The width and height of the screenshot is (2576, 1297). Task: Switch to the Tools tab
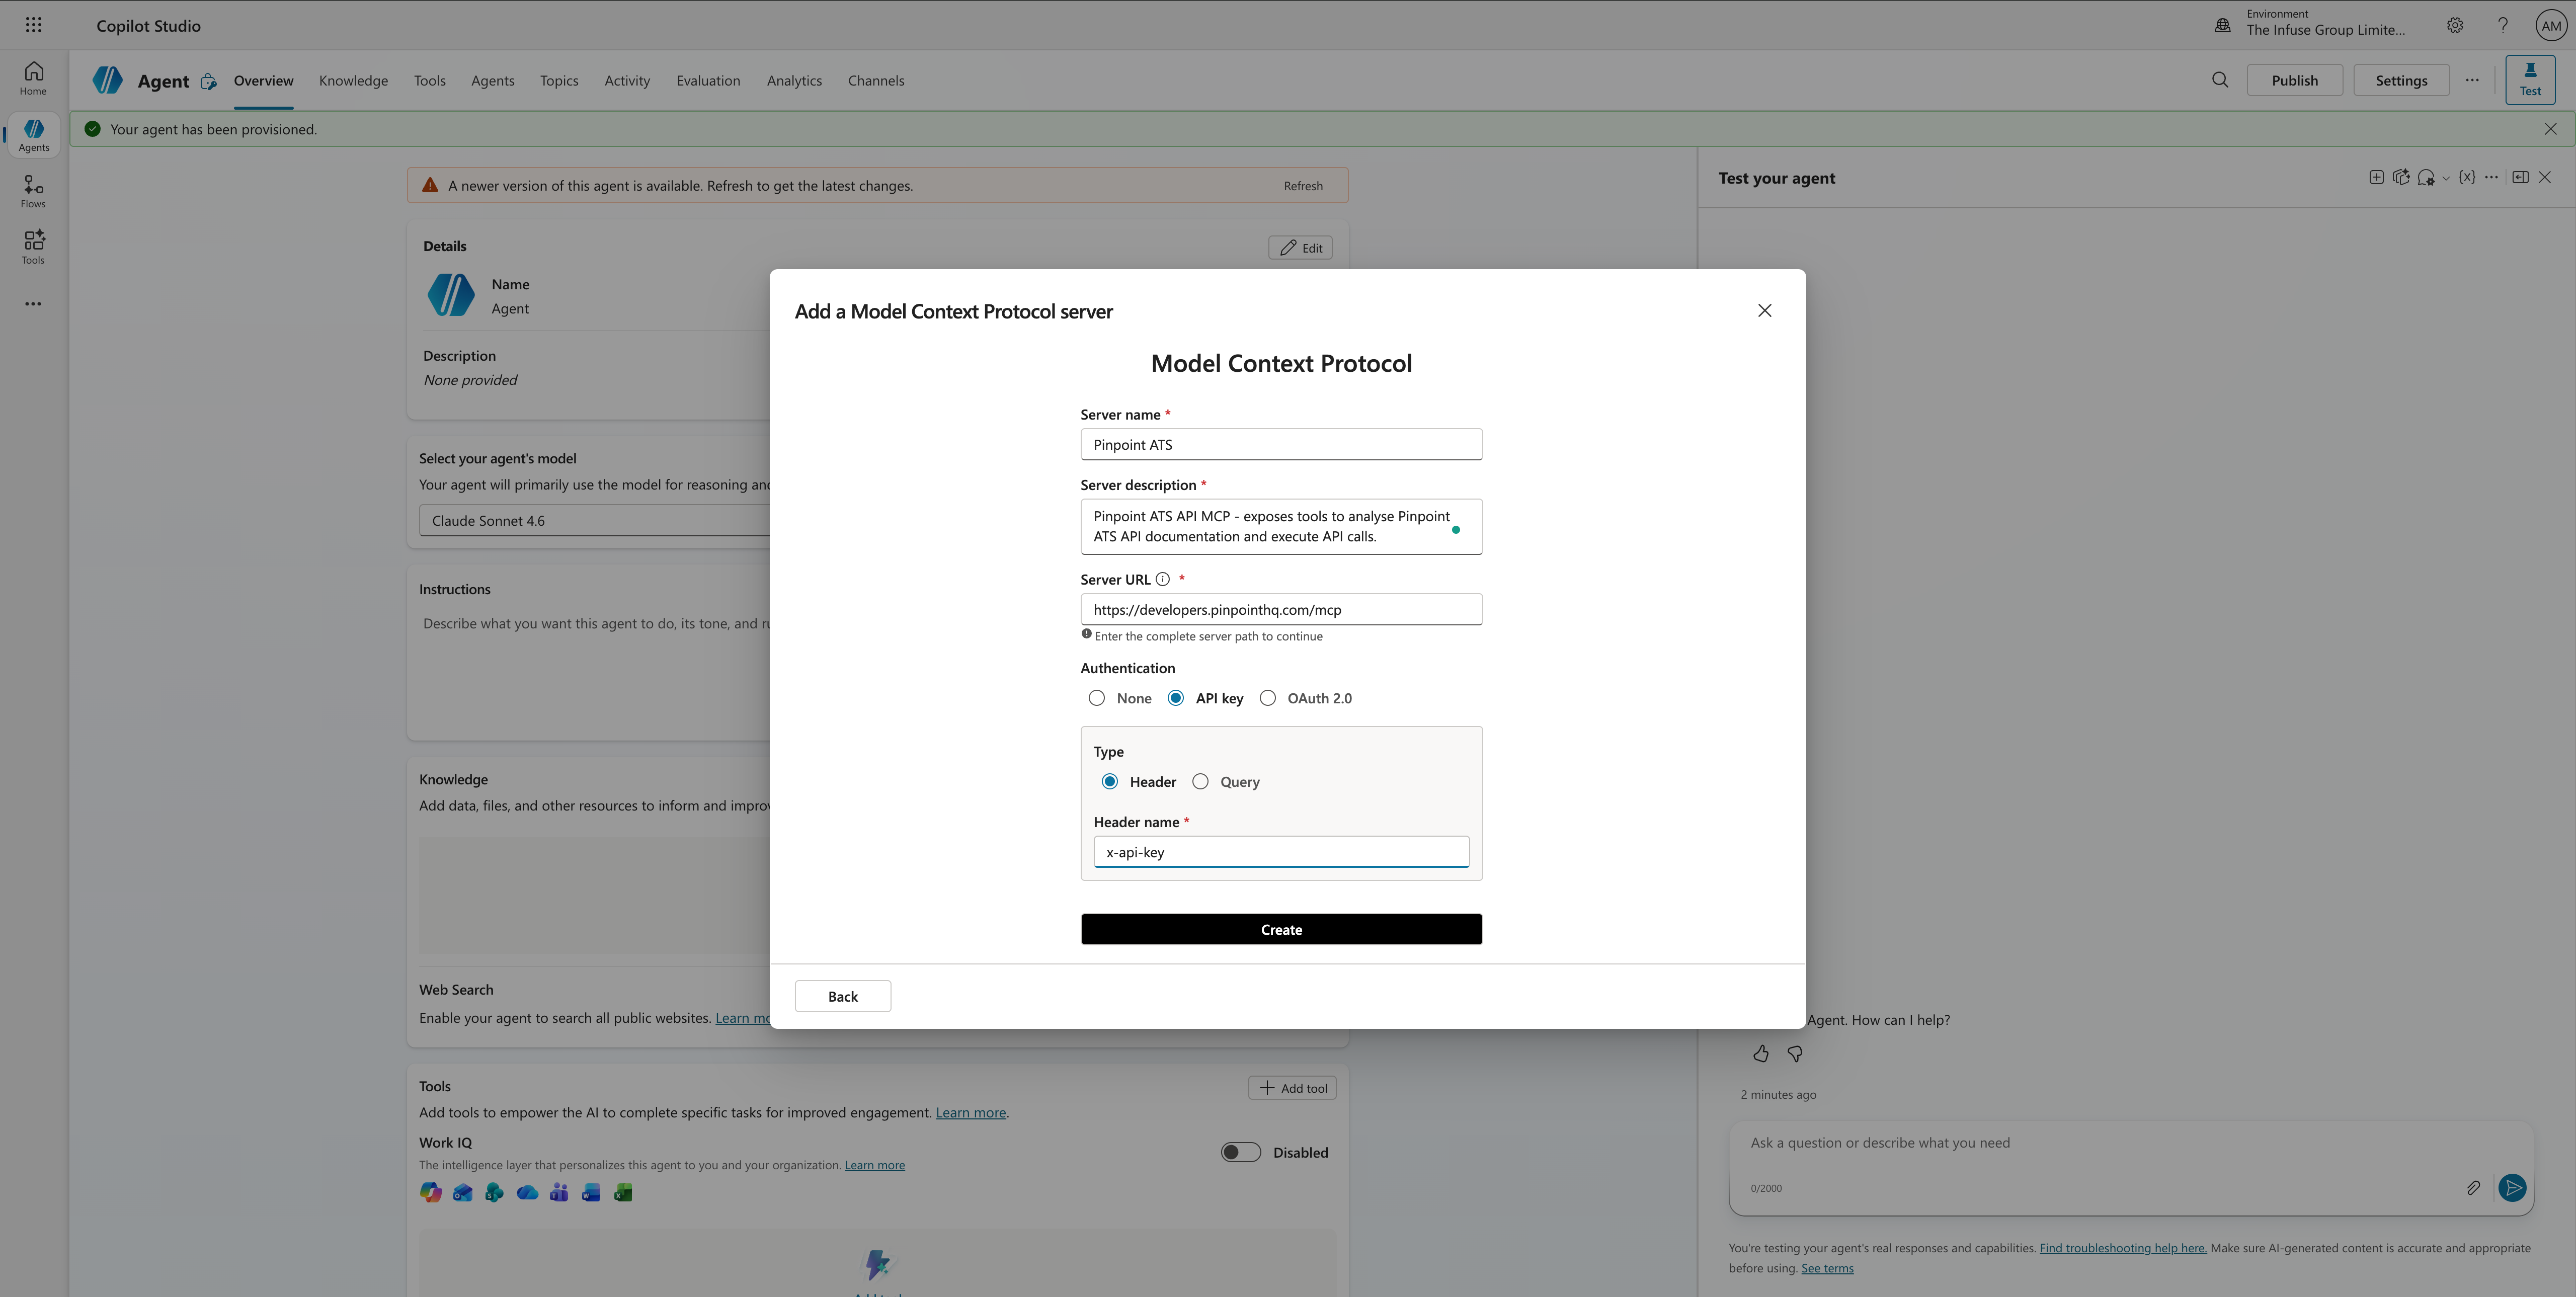[x=430, y=80]
